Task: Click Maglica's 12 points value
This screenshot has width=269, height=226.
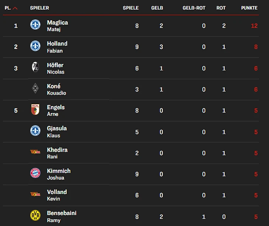Action: pyautogui.click(x=254, y=26)
